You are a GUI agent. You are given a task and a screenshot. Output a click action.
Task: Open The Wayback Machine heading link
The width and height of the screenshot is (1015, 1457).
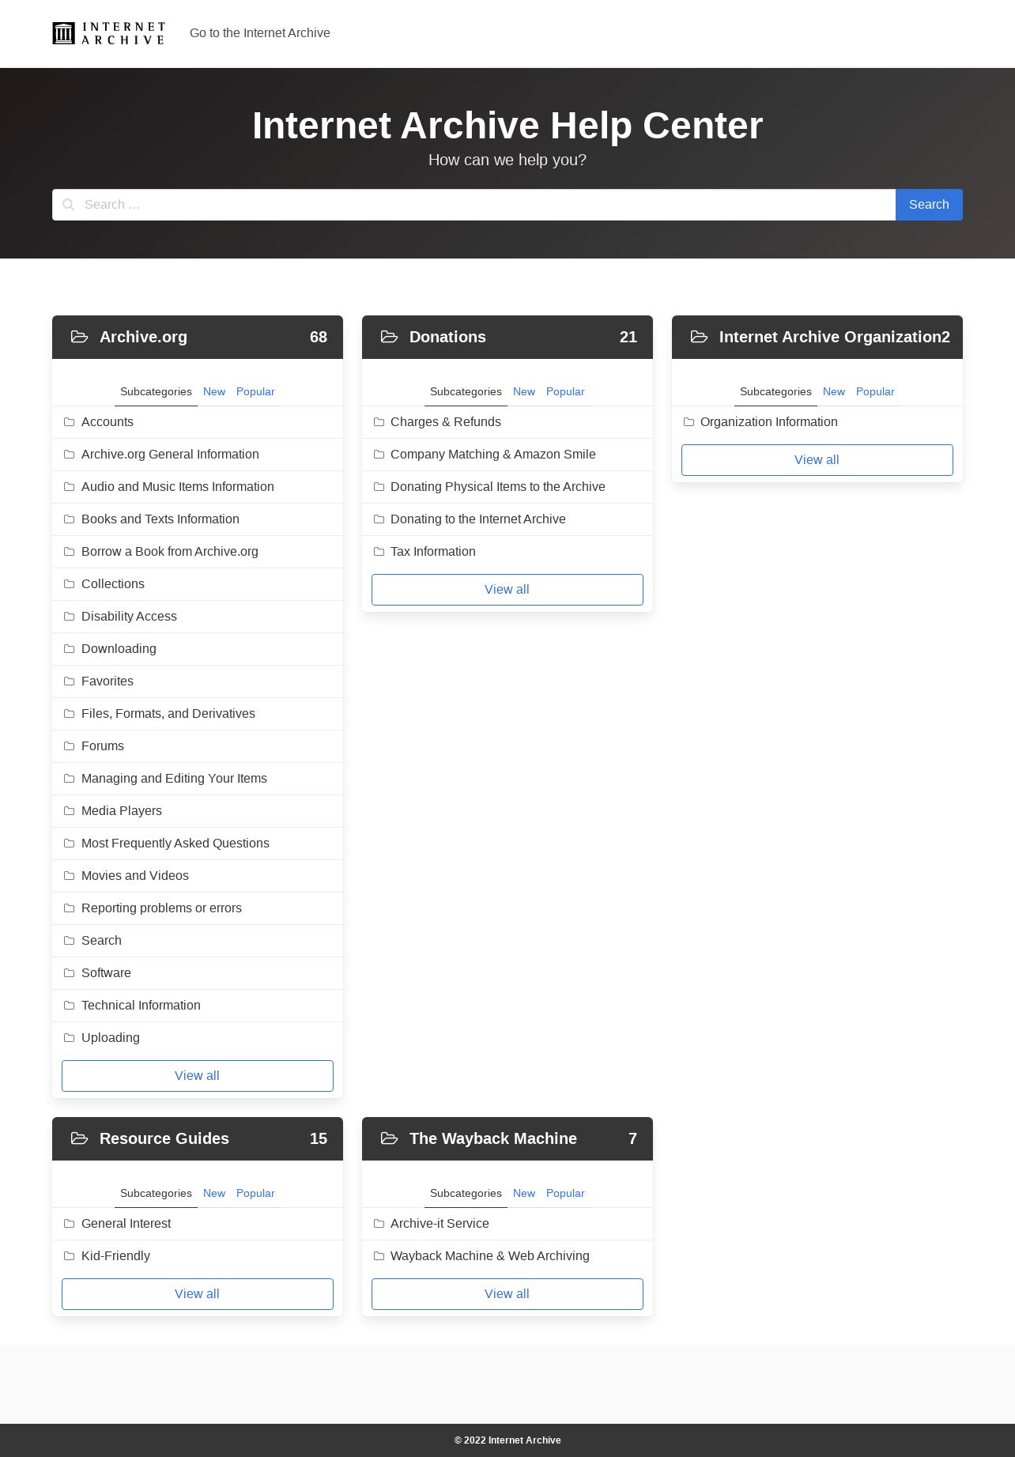pyautogui.click(x=493, y=1138)
